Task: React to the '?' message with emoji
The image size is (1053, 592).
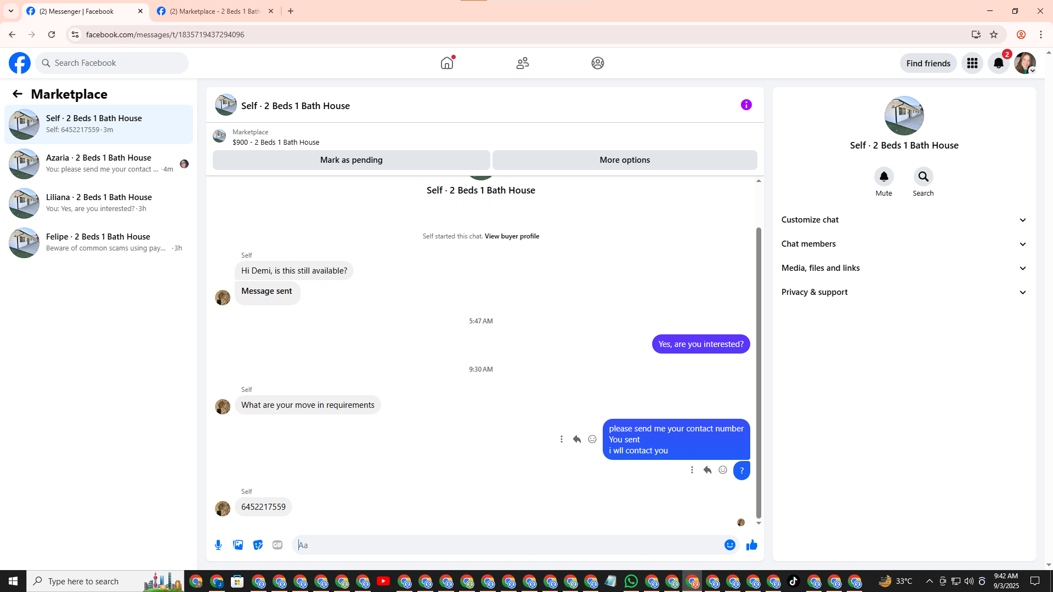Action: 723,470
